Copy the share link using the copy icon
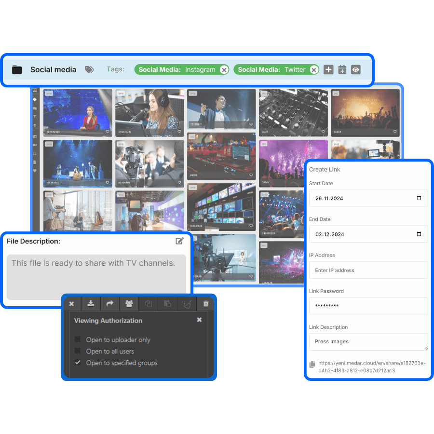 (x=312, y=364)
